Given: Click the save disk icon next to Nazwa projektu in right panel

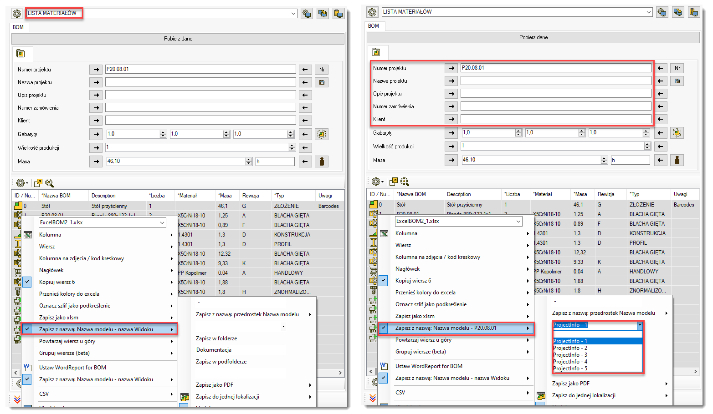Looking at the screenshot, I should click(677, 81).
